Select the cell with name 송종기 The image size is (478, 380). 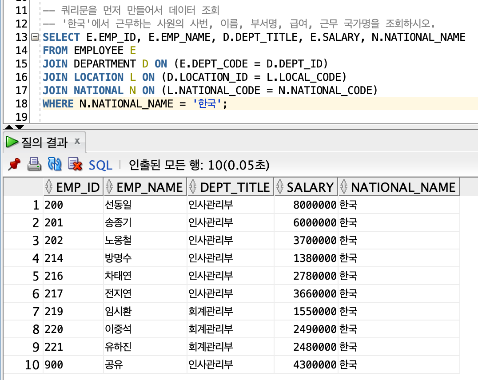[145, 222]
